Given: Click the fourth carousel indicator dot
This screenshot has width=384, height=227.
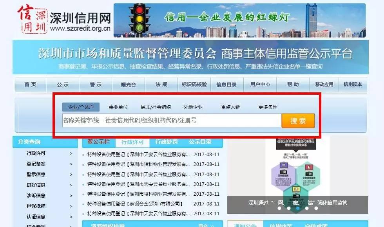Looking at the screenshot, I should tap(307, 208).
